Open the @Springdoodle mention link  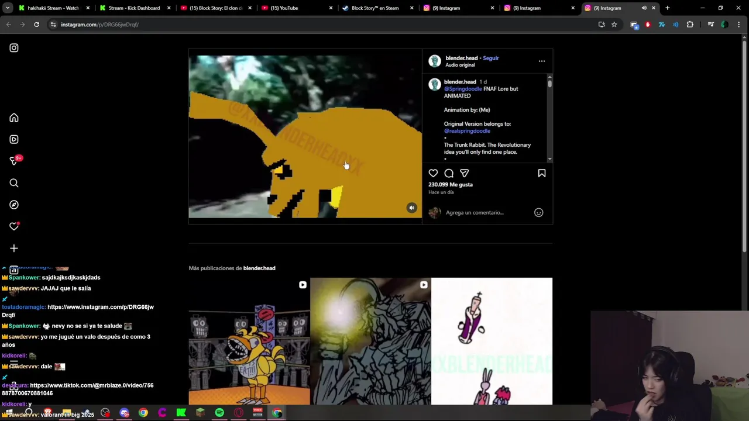[x=463, y=89]
